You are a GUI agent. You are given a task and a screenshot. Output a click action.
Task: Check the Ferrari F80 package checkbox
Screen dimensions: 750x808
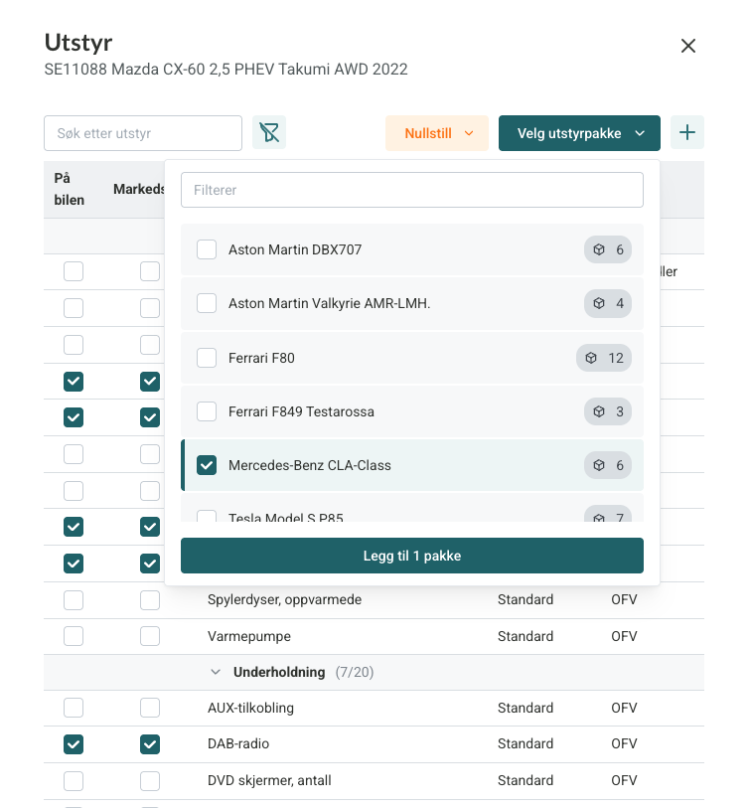click(207, 358)
